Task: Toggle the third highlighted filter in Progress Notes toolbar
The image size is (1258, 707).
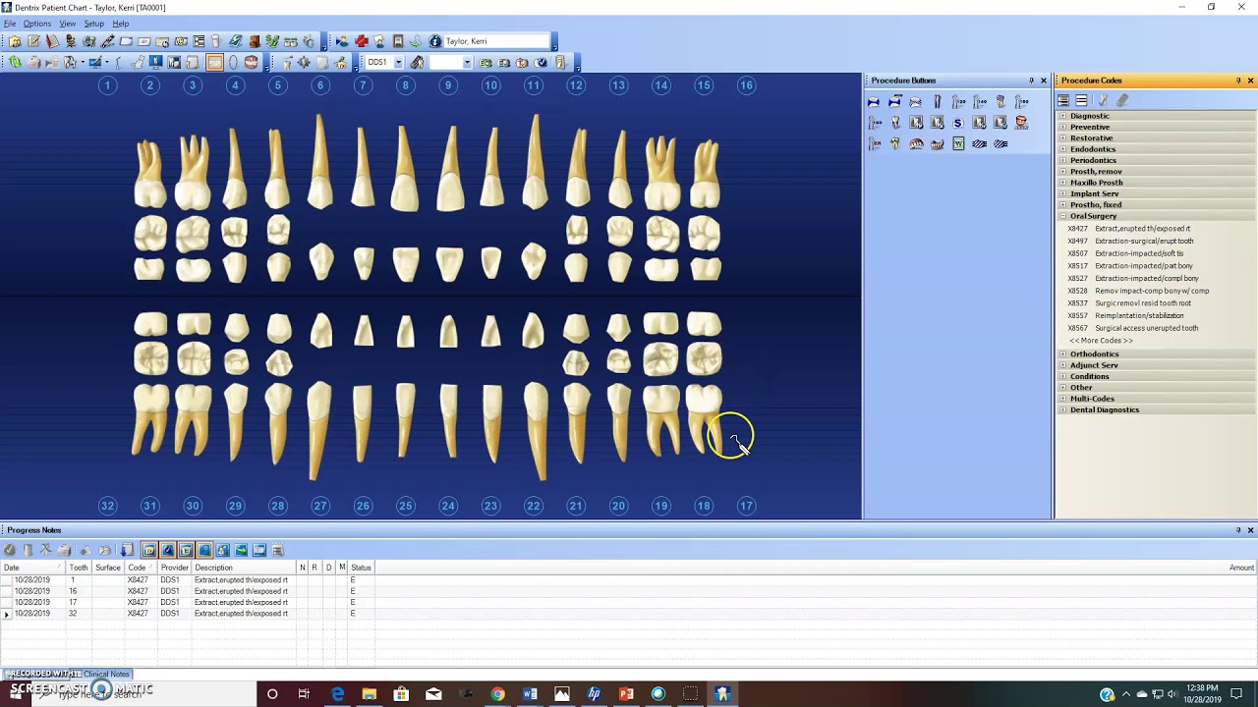Action: (x=186, y=550)
